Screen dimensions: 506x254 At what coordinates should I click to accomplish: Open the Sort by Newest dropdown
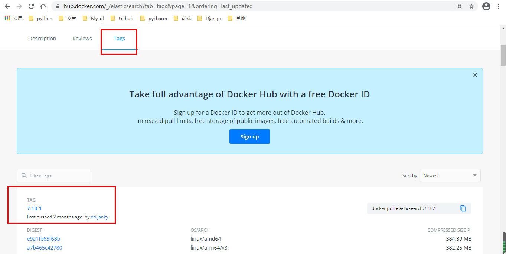450,176
